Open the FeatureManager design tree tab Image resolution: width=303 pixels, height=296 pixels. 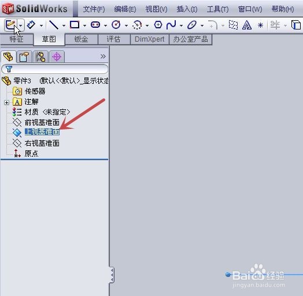(8, 57)
